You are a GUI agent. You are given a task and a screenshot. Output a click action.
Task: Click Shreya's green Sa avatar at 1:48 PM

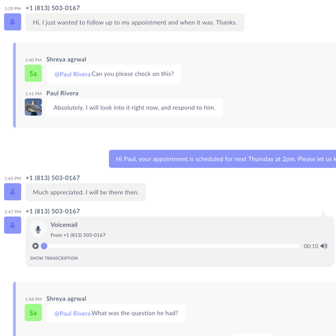33,312
